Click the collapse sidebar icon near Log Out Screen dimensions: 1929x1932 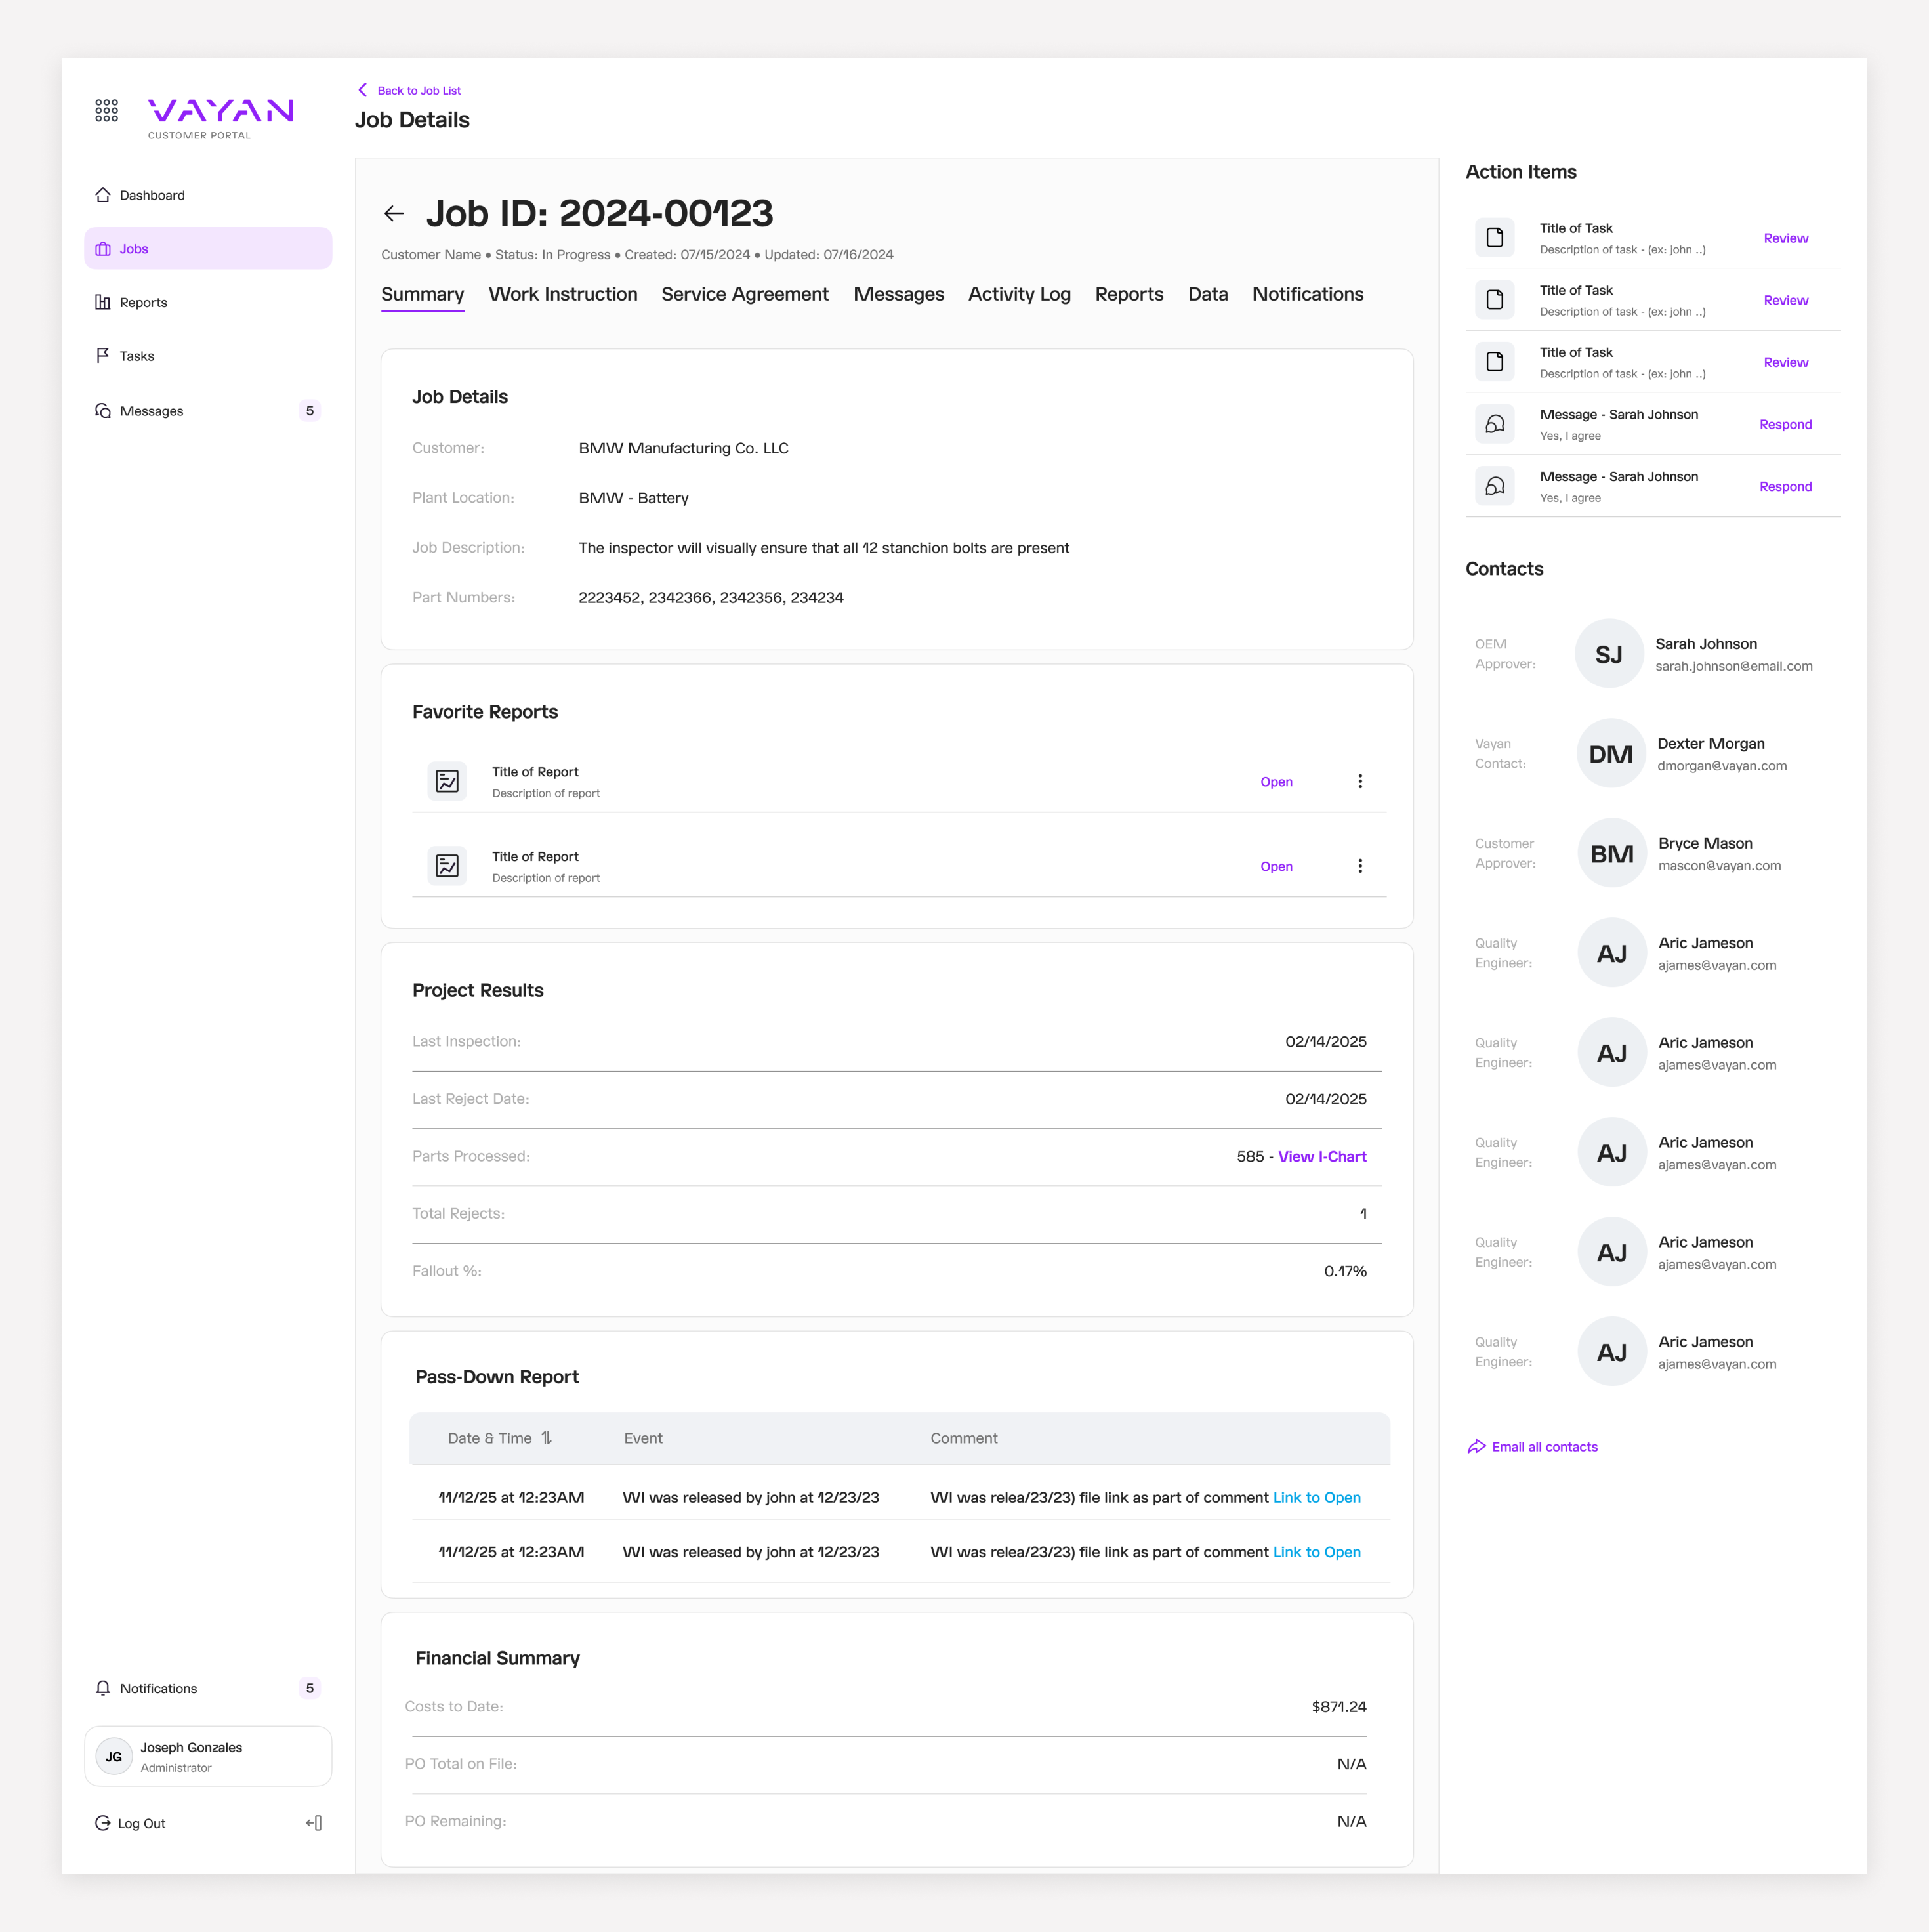click(314, 1823)
